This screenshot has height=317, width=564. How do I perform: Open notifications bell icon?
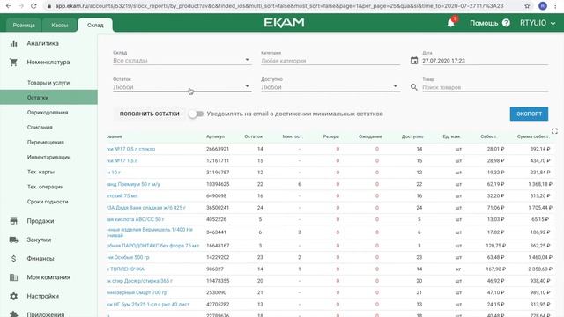[450, 24]
